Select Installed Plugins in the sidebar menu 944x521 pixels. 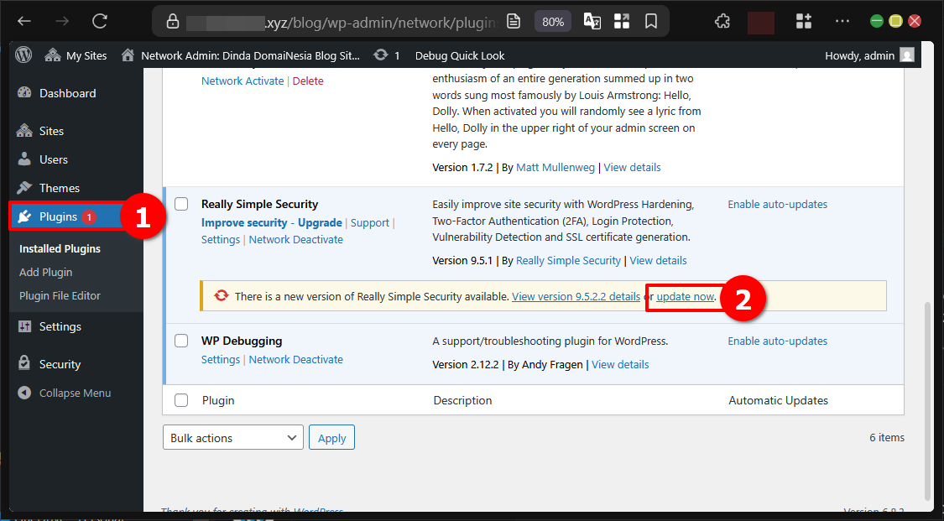tap(58, 247)
